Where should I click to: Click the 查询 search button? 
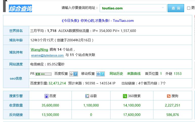pos(176,8)
